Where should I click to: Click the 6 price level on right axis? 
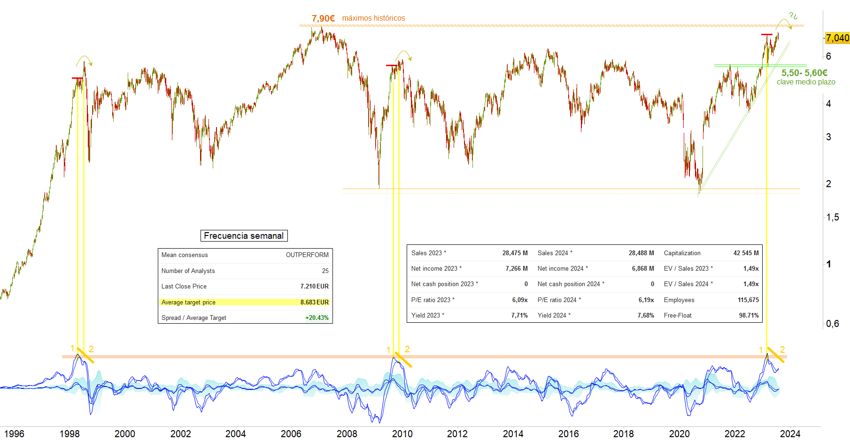coord(828,56)
